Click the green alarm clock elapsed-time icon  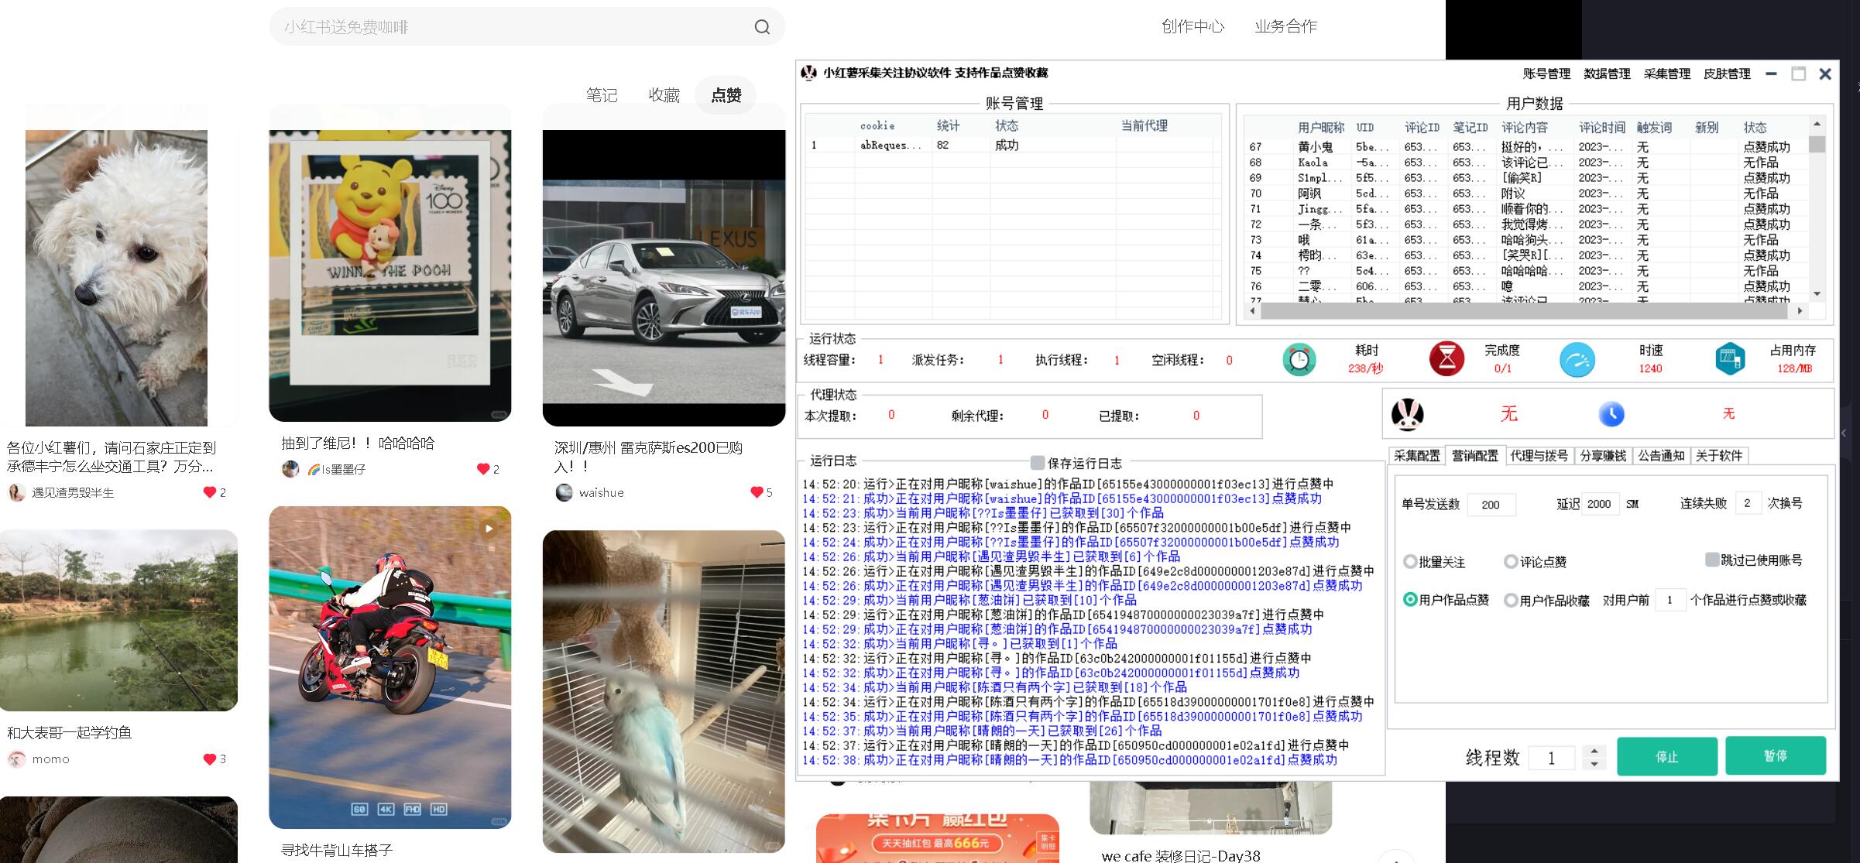pos(1299,360)
